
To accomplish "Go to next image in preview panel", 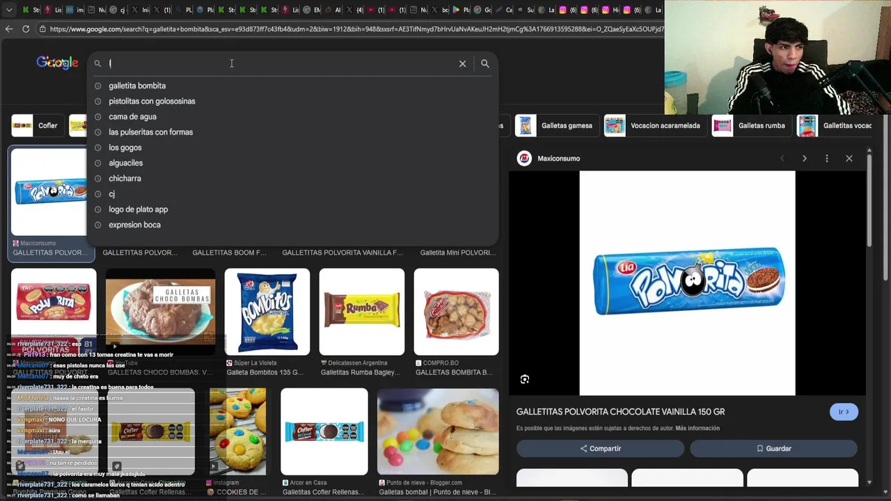I will [x=804, y=159].
